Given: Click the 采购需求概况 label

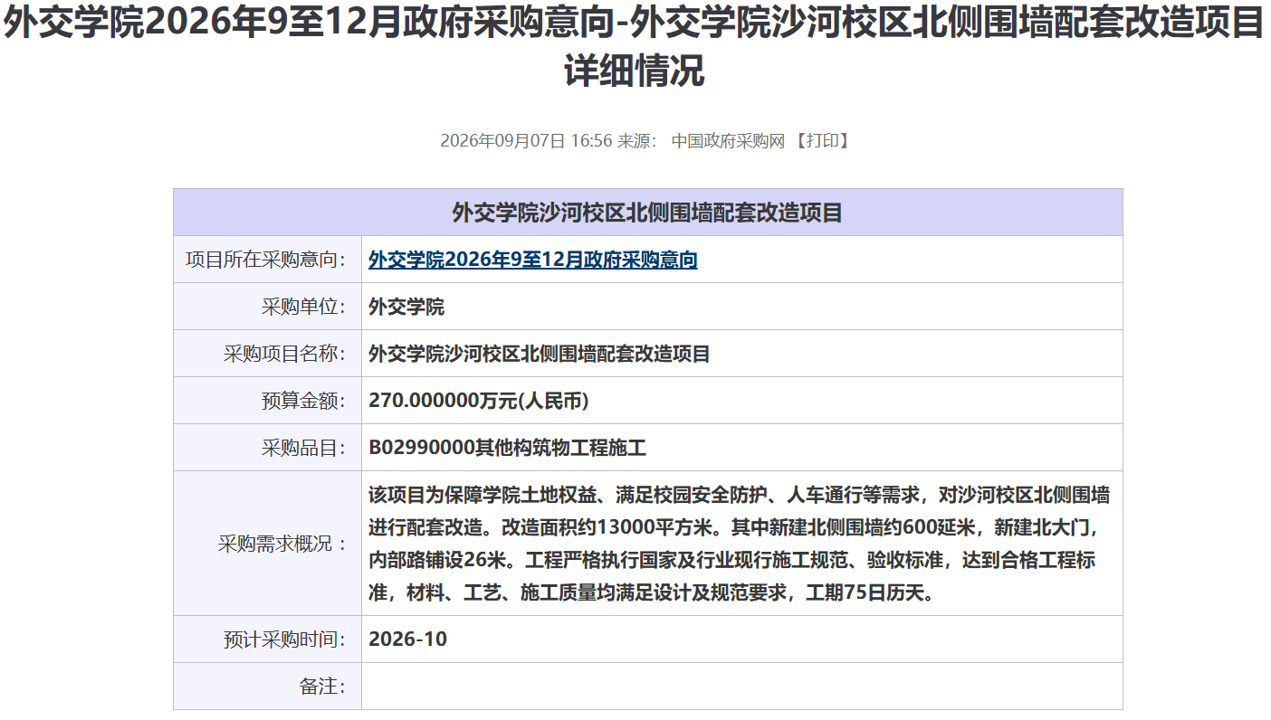Looking at the screenshot, I should pyautogui.click(x=282, y=544).
